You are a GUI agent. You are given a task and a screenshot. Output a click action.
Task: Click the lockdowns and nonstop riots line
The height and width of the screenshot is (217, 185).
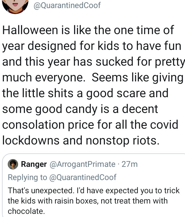coord(81,140)
